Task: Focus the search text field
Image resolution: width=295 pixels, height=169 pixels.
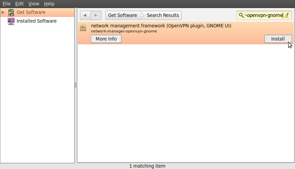Action: [264, 15]
